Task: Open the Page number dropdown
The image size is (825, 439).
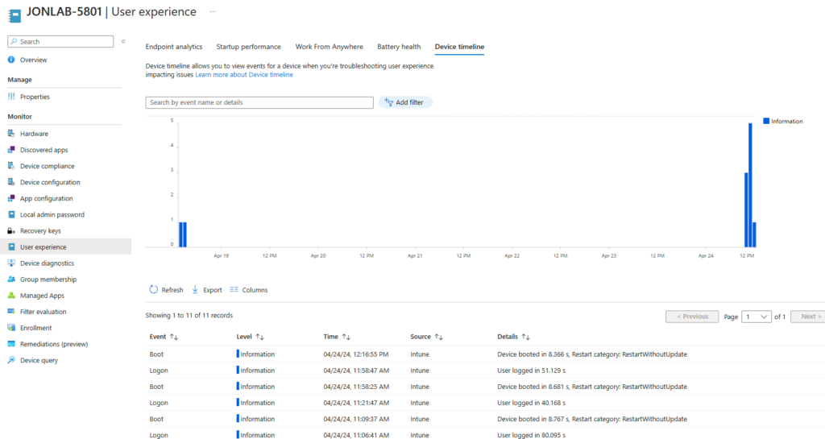Action: pos(757,317)
